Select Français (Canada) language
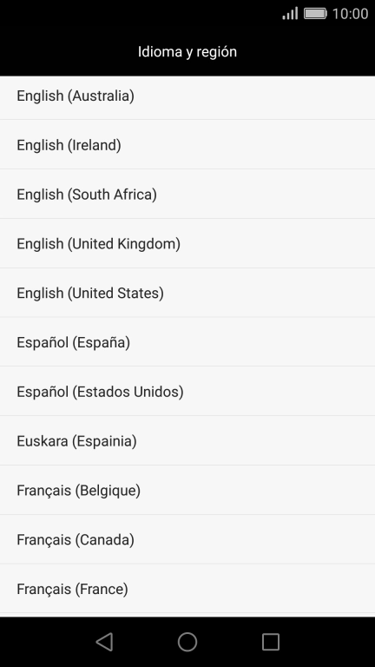 point(187,539)
